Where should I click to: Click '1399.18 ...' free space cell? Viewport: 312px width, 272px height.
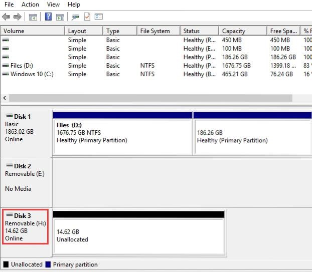(x=283, y=65)
